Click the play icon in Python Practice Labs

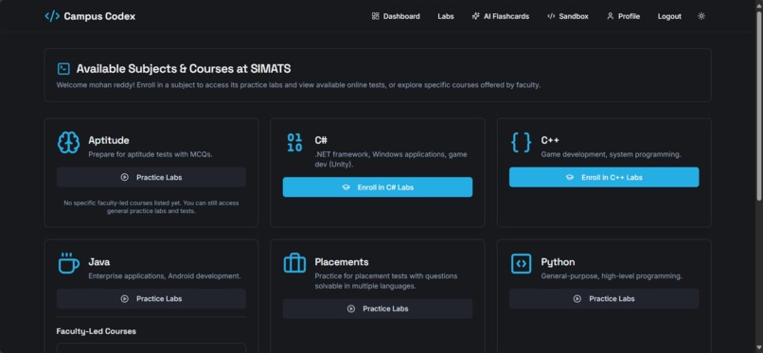tap(577, 299)
